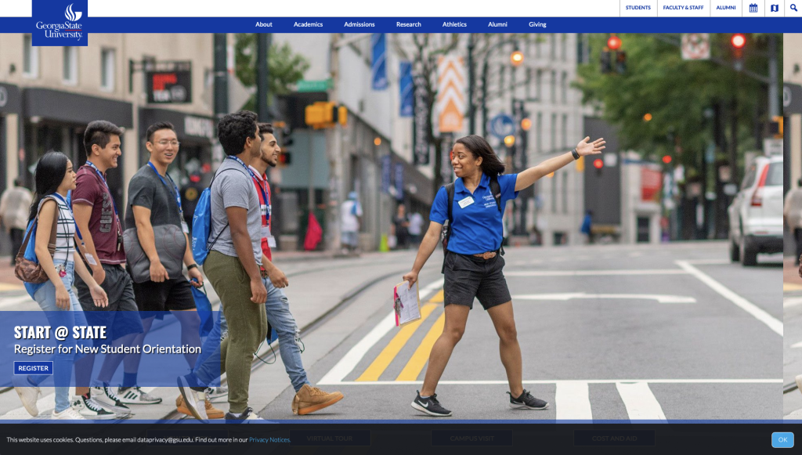Viewport: 802px width, 455px height.
Task: Dismiss the cookie notice with OK
Action: click(782, 439)
